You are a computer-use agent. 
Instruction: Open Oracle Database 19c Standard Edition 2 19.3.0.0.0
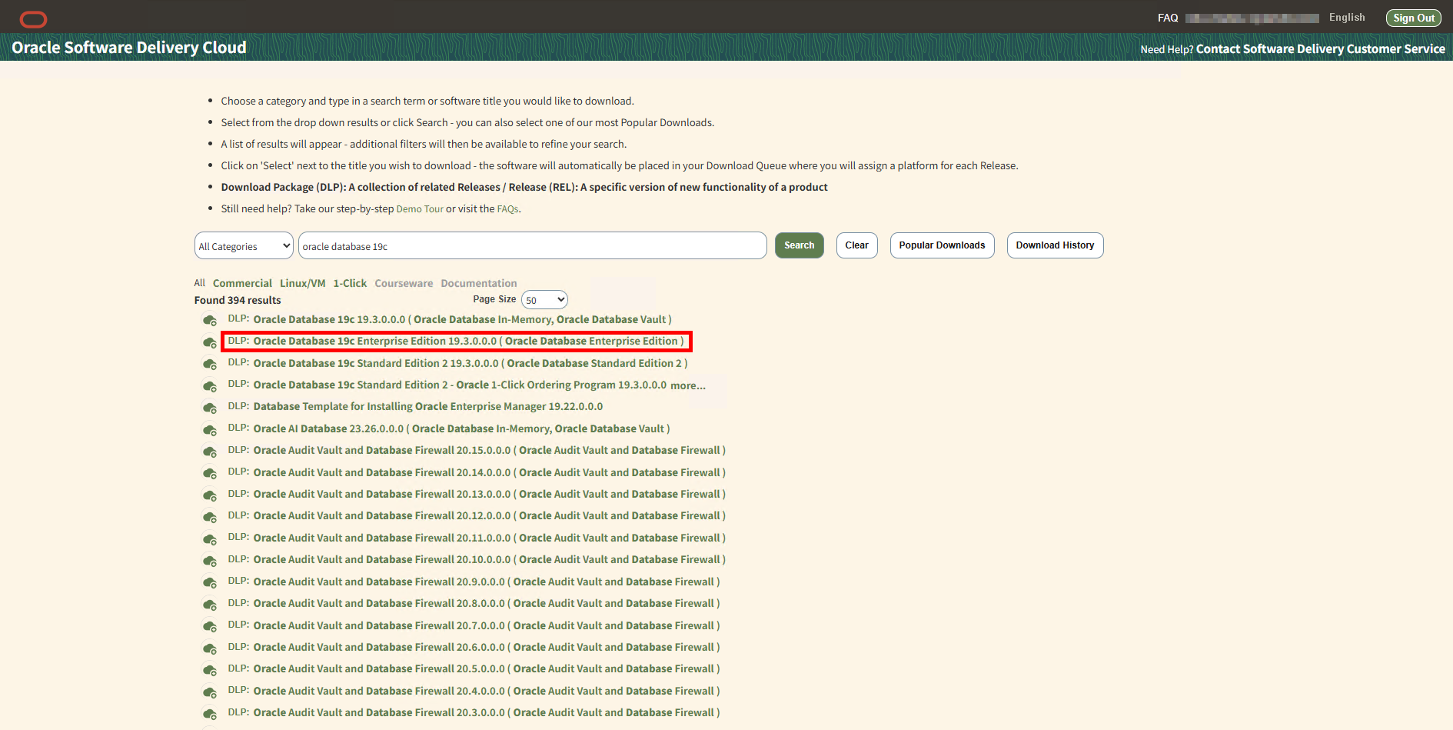pyautogui.click(x=470, y=363)
